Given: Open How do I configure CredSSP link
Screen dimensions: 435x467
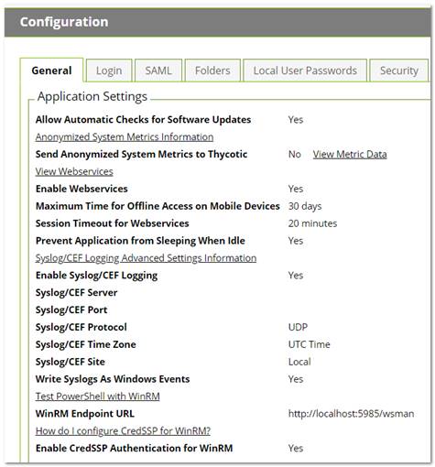Looking at the screenshot, I should click(123, 430).
